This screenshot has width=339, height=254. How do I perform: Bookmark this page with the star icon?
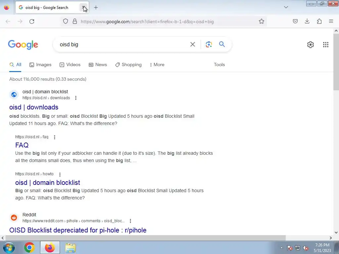(262, 21)
